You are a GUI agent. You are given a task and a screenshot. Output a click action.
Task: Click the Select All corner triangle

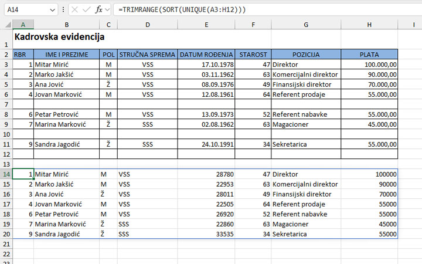tap(6, 24)
